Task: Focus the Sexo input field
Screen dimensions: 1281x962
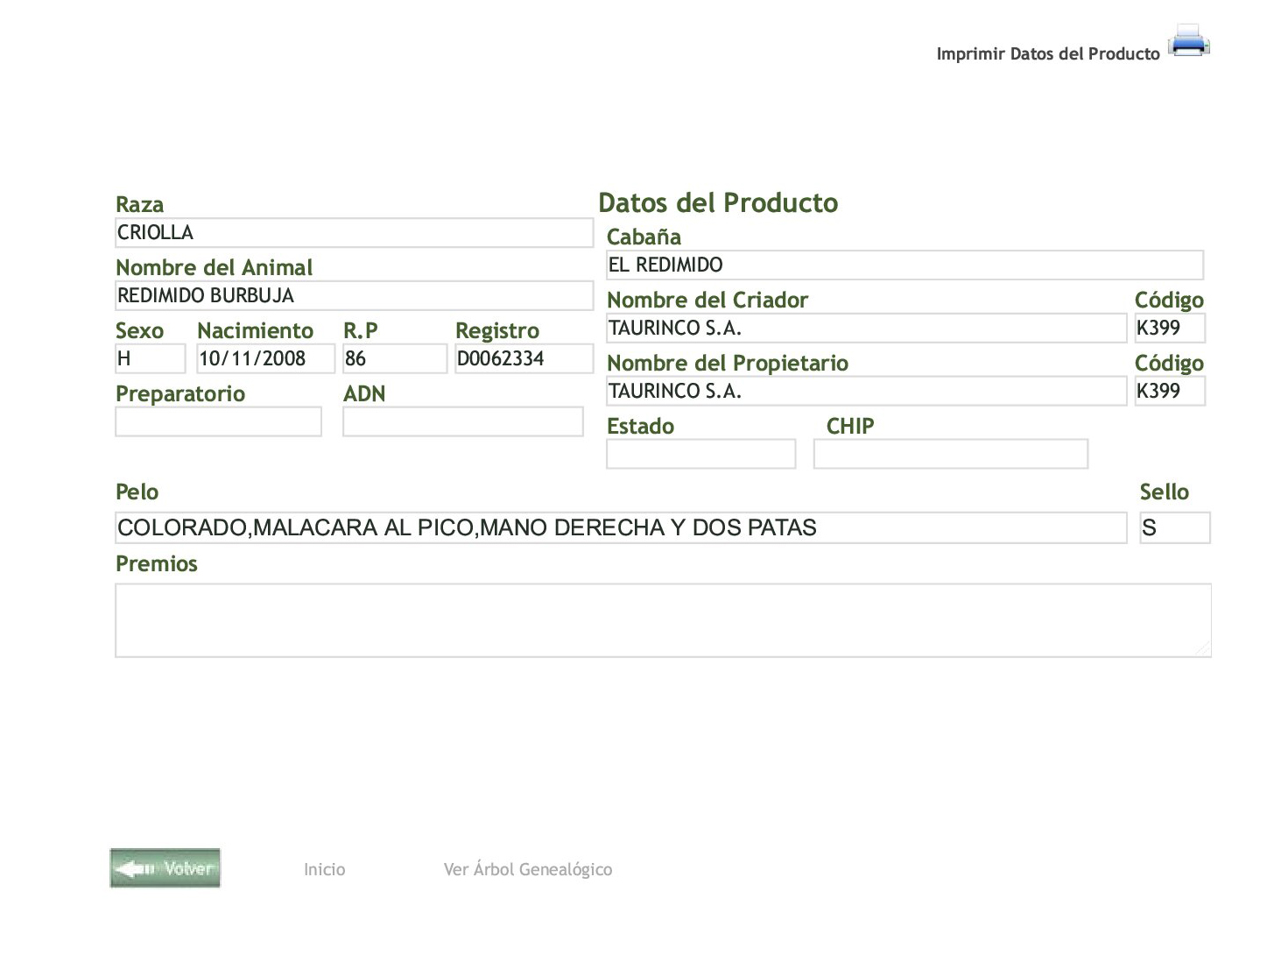Action: click(x=150, y=358)
